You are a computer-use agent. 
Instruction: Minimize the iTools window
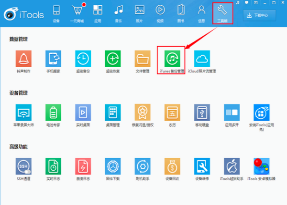(265, 3)
